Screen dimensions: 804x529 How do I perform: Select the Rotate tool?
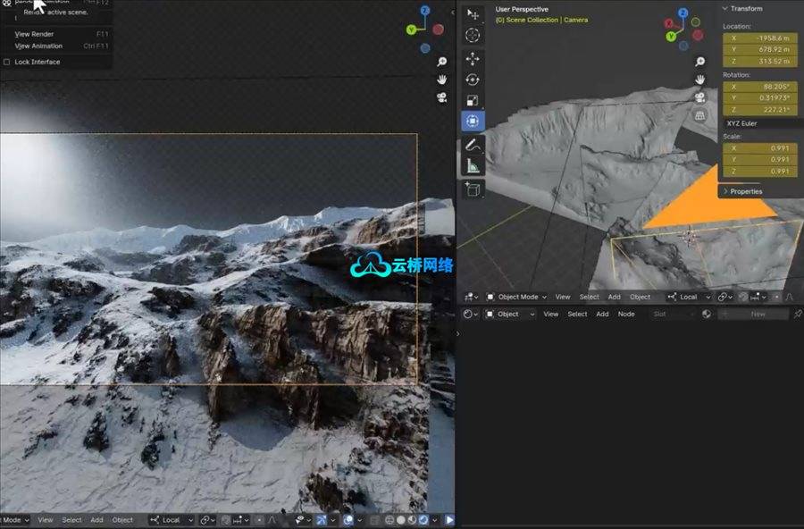[x=473, y=80]
